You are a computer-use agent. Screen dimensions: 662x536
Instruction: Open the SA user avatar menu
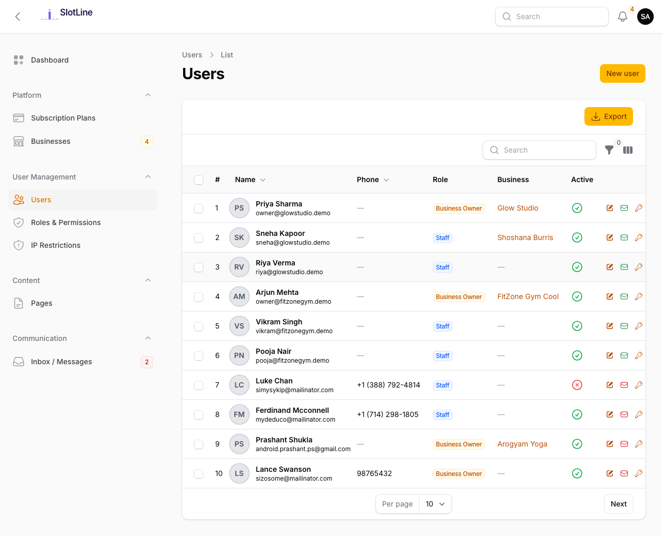coord(645,17)
